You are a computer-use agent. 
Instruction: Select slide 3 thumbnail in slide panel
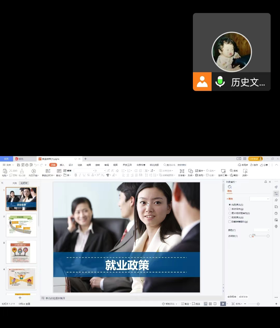tap(21, 252)
